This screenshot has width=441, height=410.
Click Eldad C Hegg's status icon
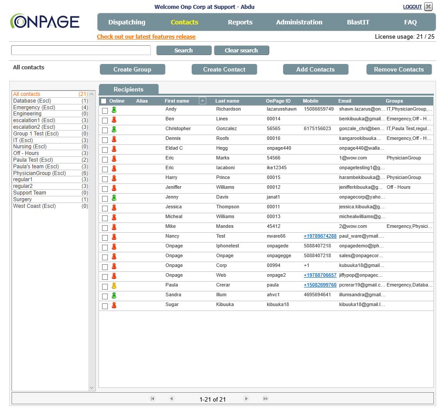(114, 149)
